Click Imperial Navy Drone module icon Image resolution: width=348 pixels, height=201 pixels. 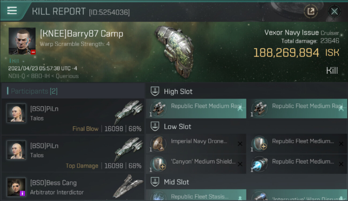(157, 144)
